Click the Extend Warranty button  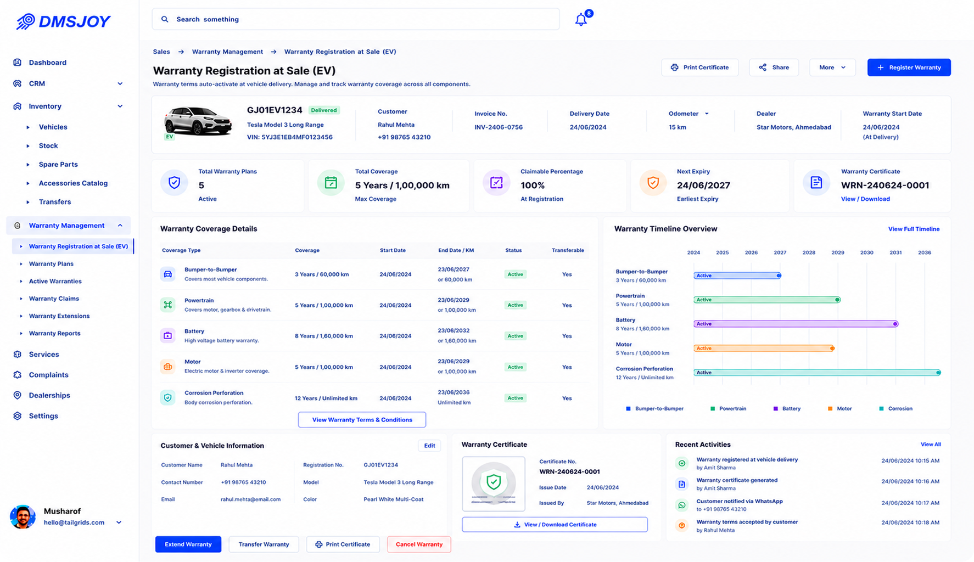(188, 544)
